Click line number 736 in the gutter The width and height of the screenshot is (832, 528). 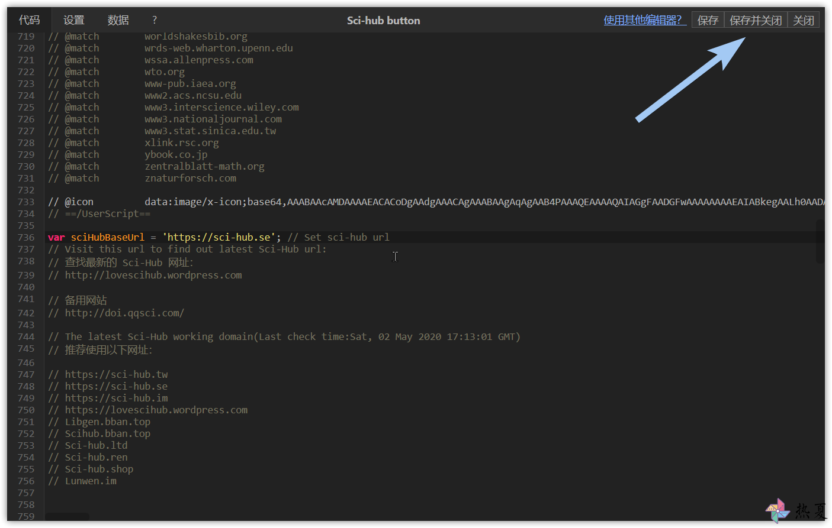coord(26,237)
